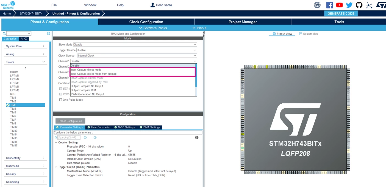The width and height of the screenshot is (386, 187).
Task: Open the Facebook icon link
Action: tap(329, 5)
